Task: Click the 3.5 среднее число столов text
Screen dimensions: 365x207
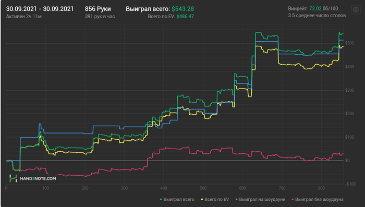Action: [317, 16]
